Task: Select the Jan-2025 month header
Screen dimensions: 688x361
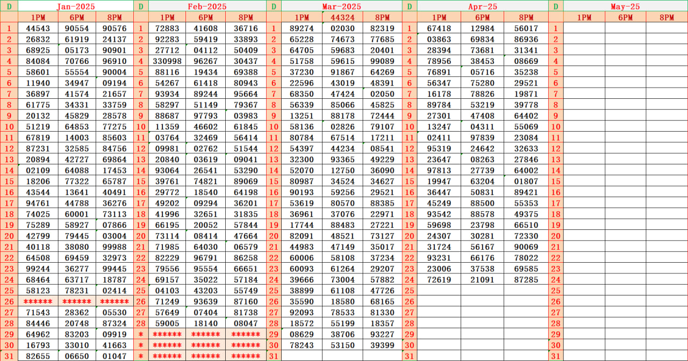Action: [x=75, y=6]
